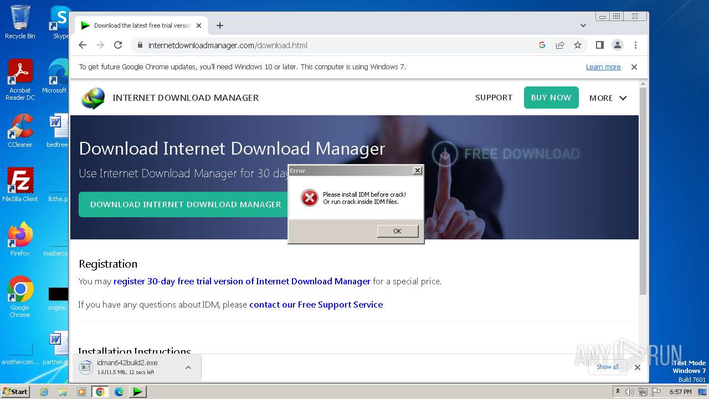Close the Error dialog with its X
709x399 pixels.
(x=418, y=171)
